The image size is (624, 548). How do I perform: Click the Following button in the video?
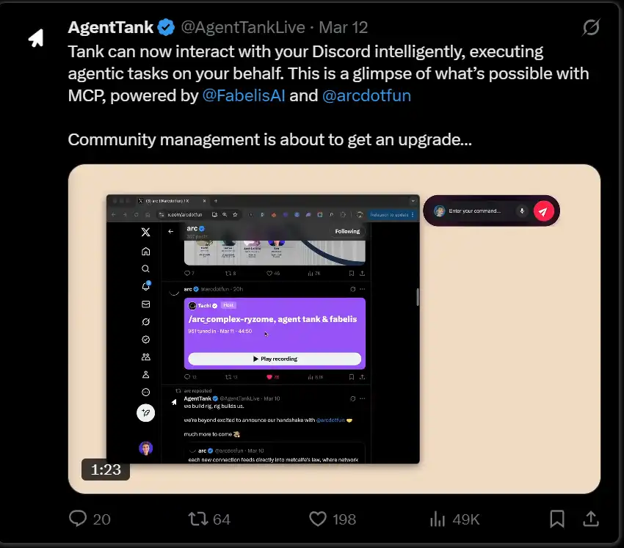(x=347, y=231)
